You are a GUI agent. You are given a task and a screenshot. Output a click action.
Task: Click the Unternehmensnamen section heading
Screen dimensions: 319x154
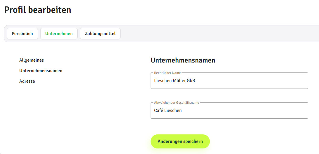click(183, 60)
